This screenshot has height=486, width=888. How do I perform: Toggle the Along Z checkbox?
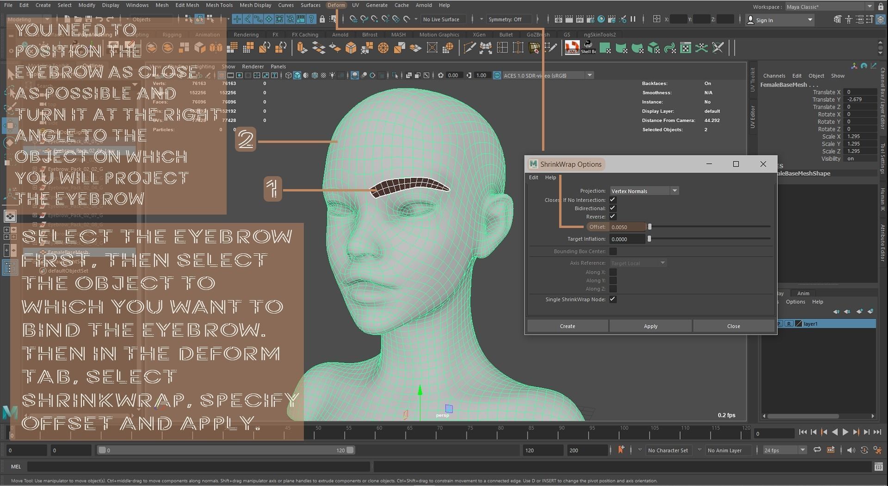613,289
